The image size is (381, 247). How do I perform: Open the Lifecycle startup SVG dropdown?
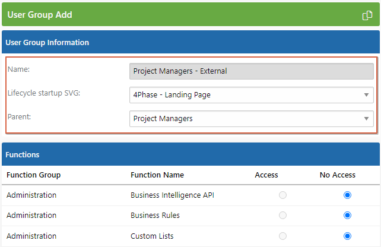(252, 95)
